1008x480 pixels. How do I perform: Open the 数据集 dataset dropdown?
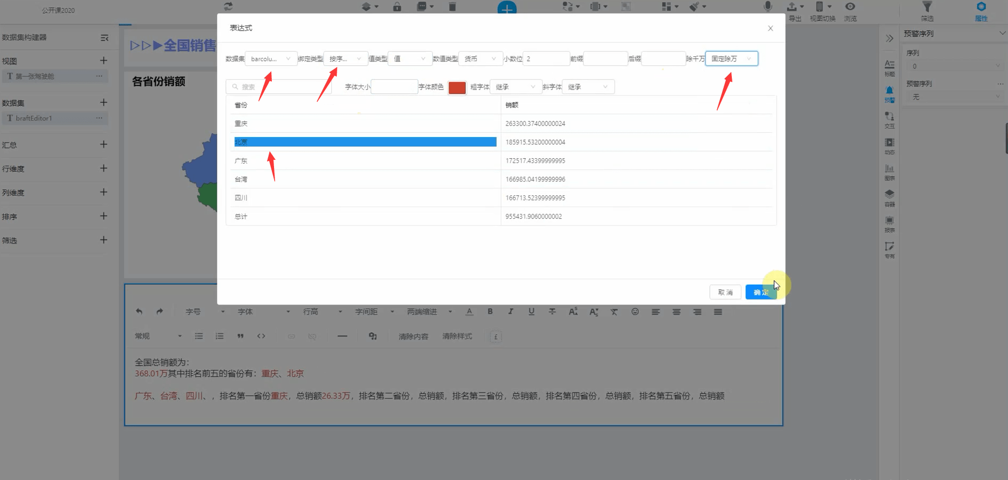271,58
